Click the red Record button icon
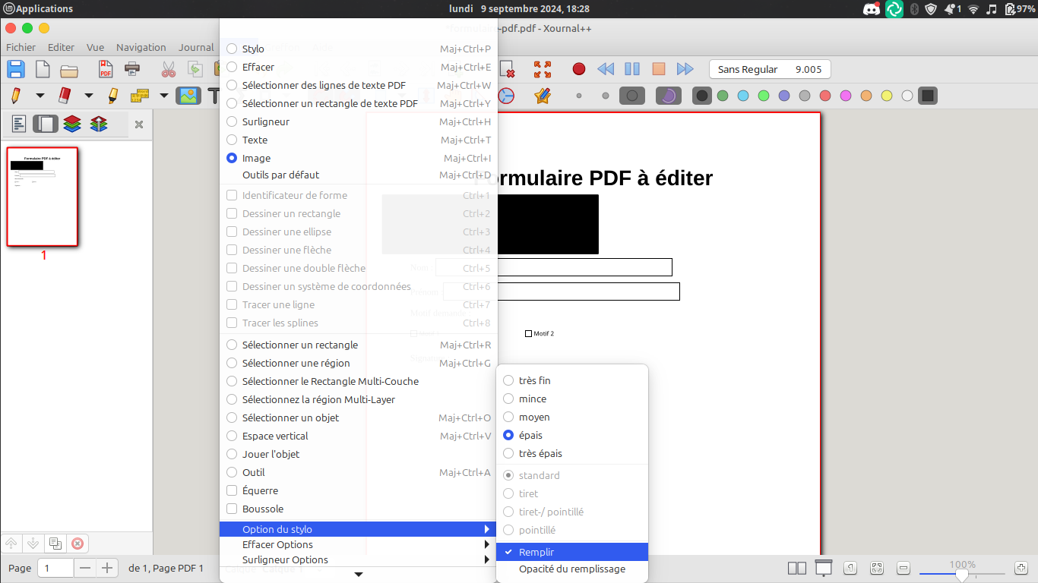Viewport: 1038px width, 583px height. point(579,69)
